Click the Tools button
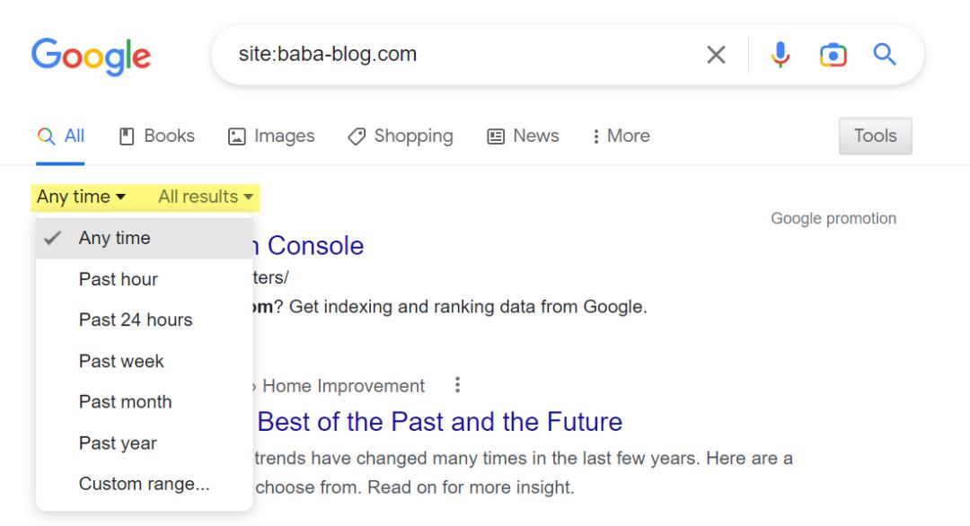This screenshot has height=526, width=970. (875, 136)
